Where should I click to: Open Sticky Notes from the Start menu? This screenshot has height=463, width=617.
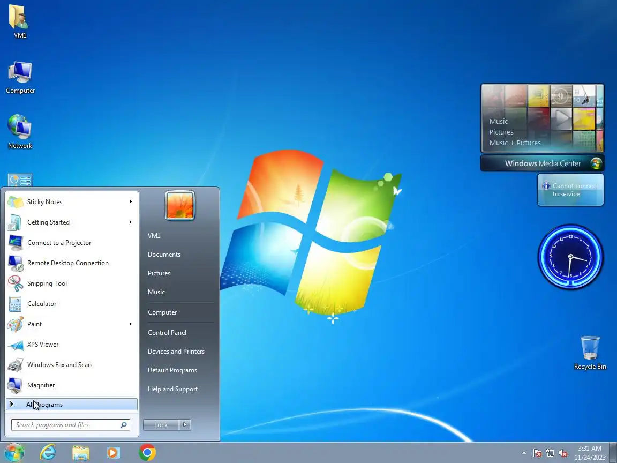(72, 202)
